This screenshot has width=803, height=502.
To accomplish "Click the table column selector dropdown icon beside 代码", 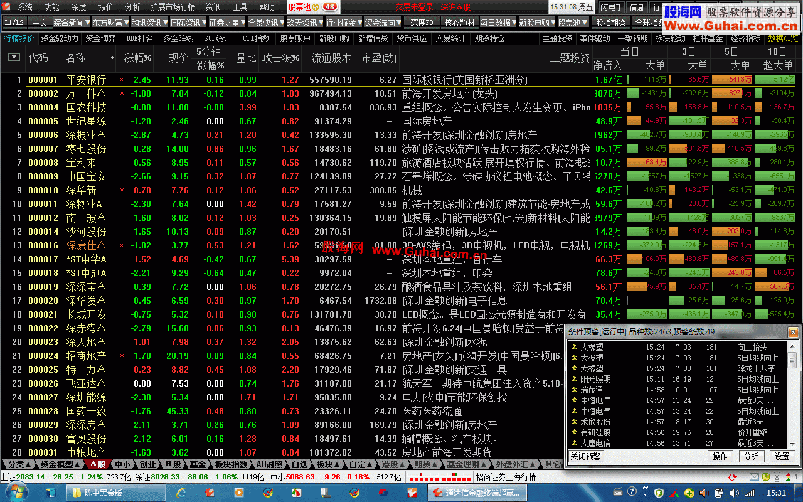I will (x=14, y=57).
